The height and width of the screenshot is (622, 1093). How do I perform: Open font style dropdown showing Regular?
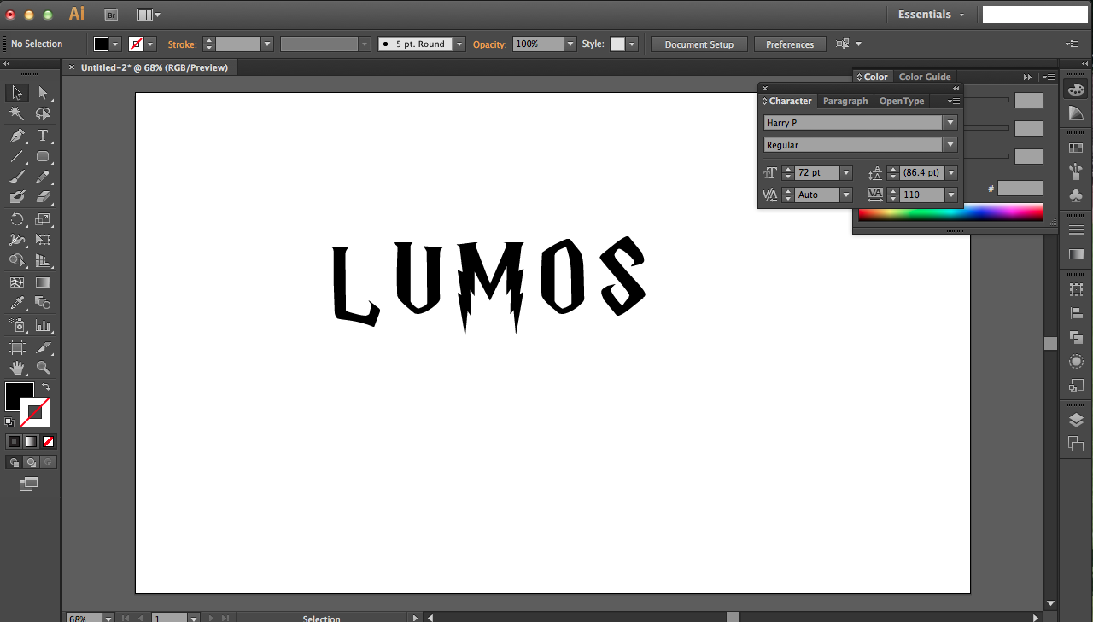coord(950,145)
